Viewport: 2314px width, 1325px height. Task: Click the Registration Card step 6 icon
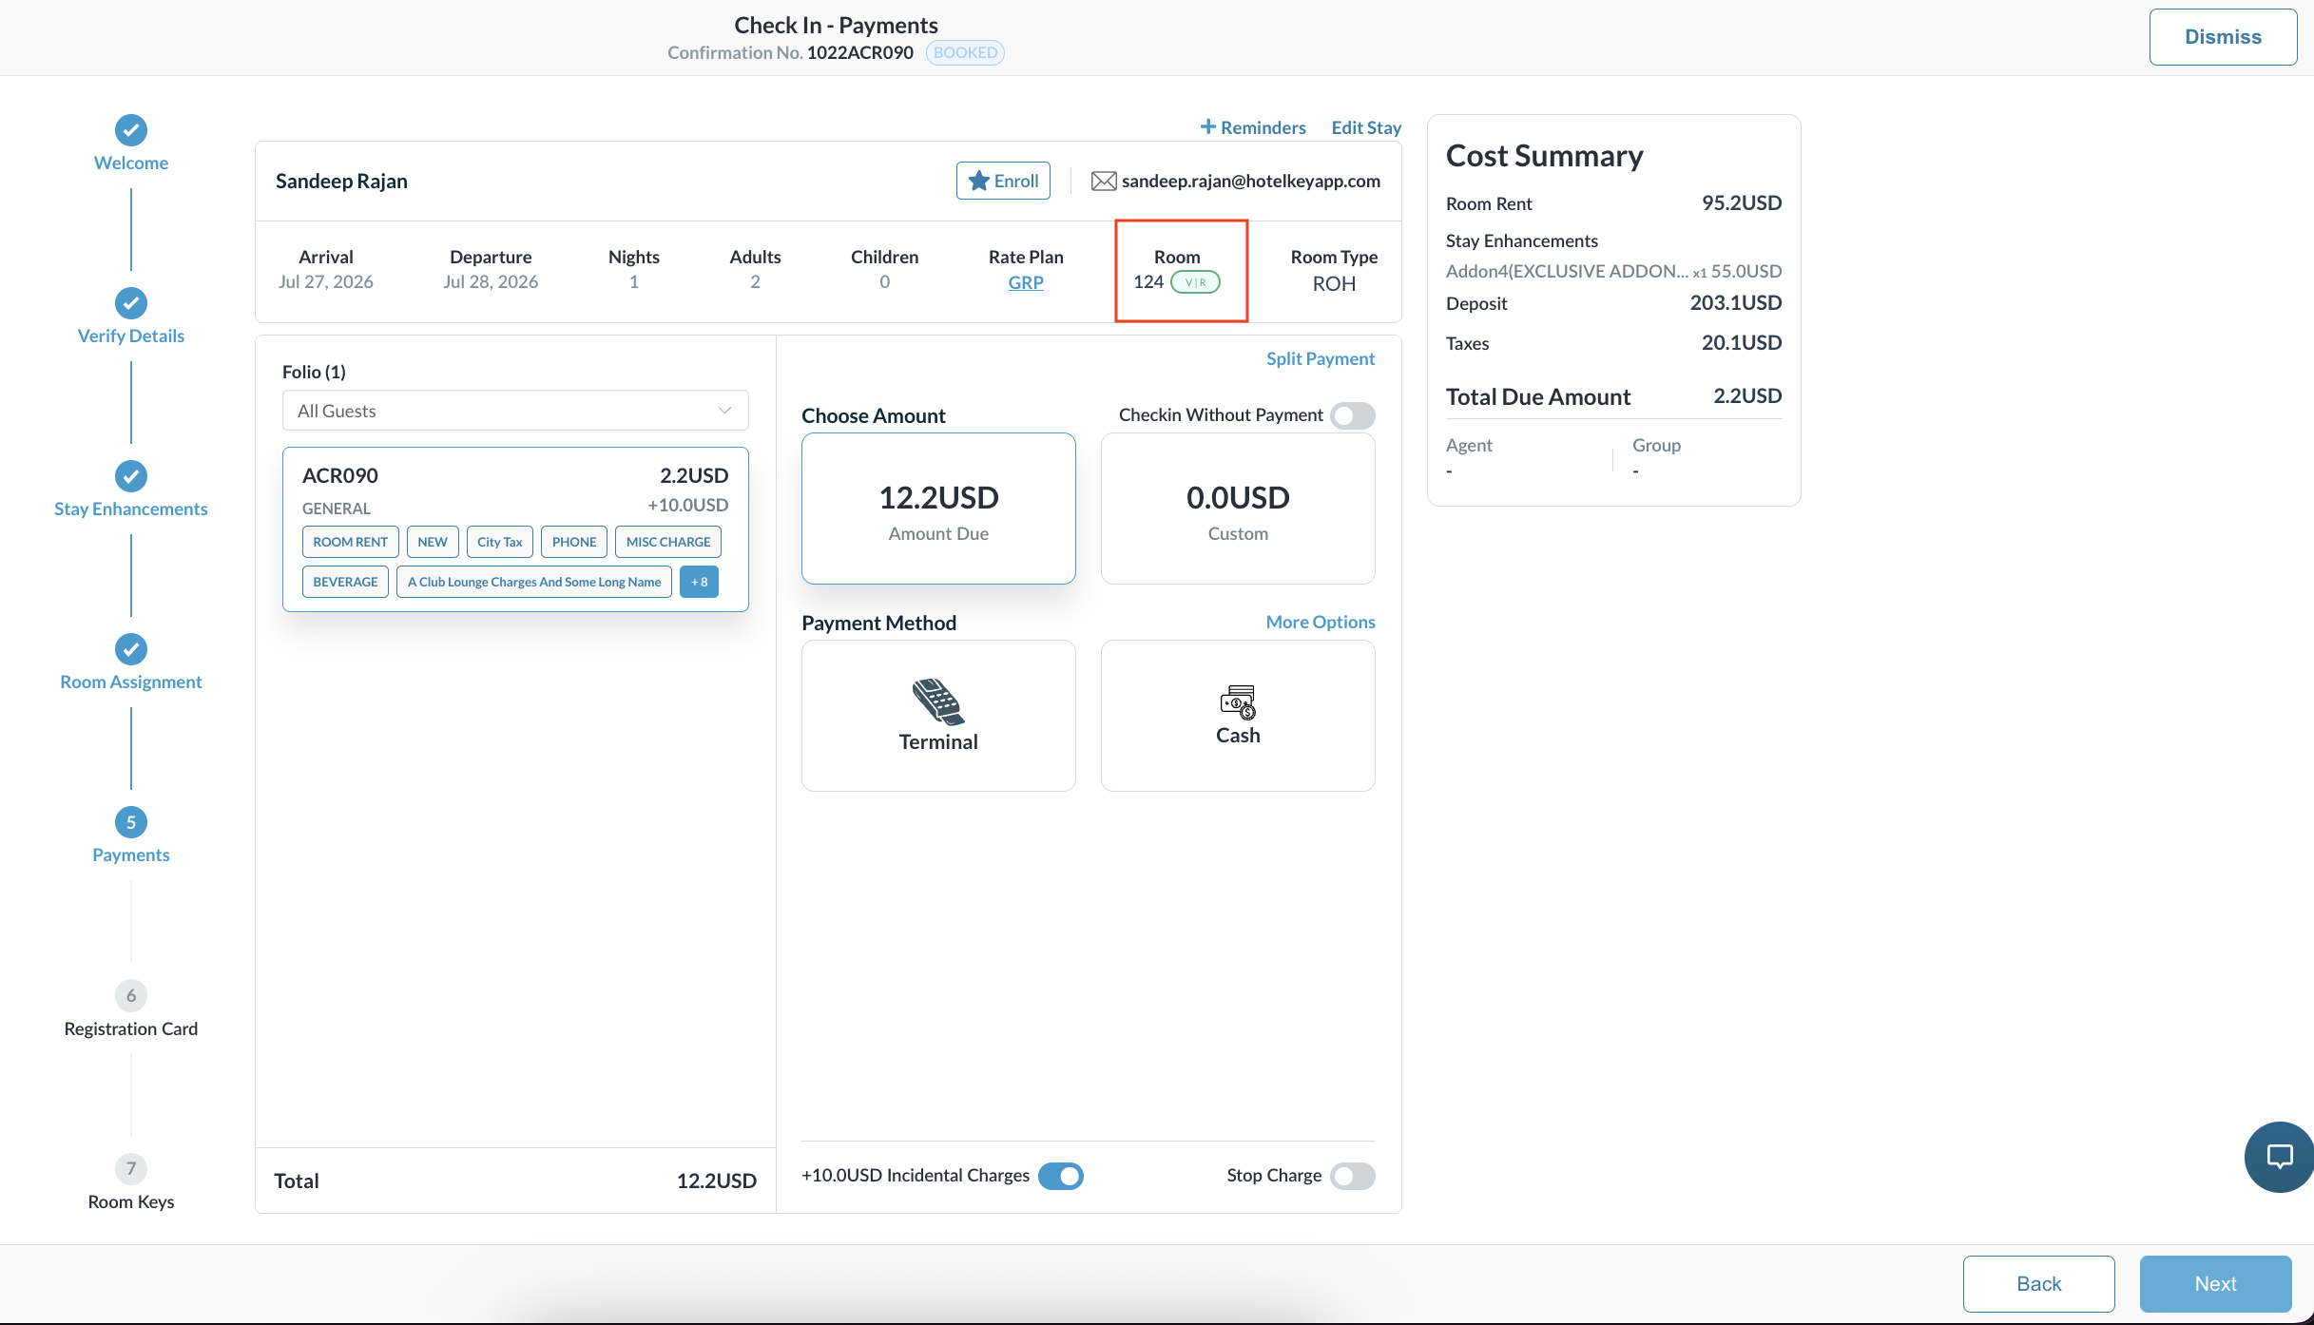[x=131, y=995]
